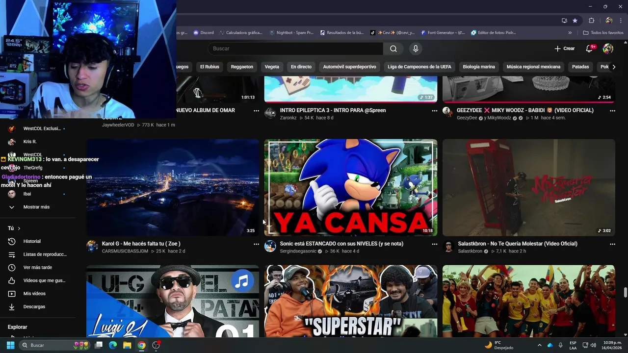Play the Karol G night city thumbnail
Image resolution: width=628 pixels, height=353 pixels.
173,187
